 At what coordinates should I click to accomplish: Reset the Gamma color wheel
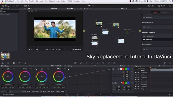point(31,69)
